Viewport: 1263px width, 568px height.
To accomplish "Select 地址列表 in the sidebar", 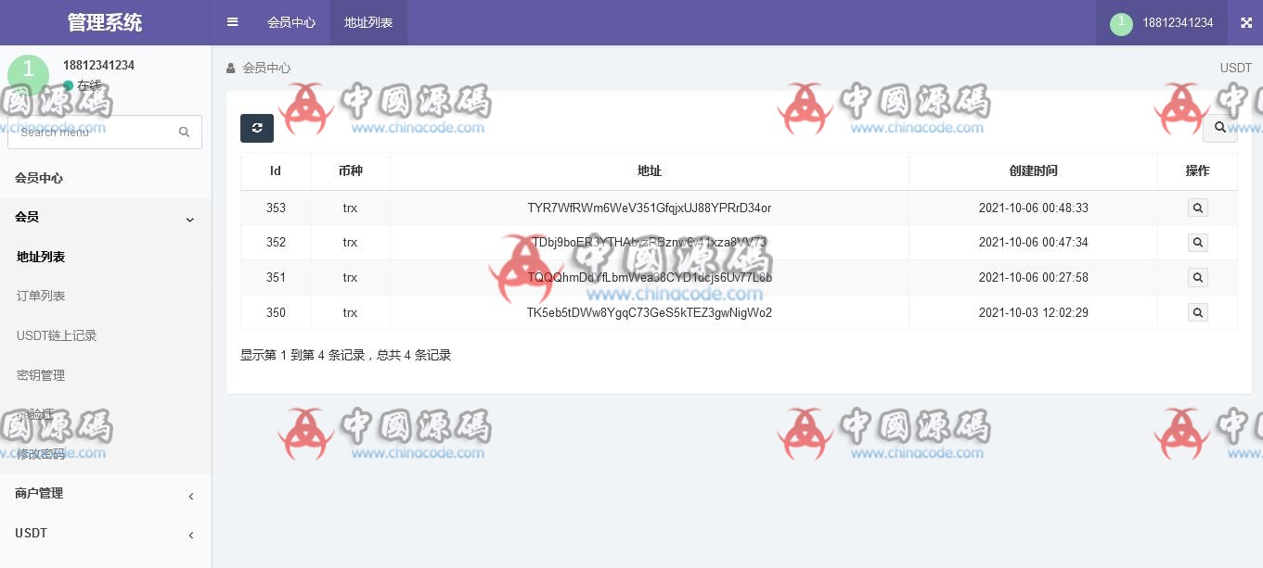I will coord(41,257).
